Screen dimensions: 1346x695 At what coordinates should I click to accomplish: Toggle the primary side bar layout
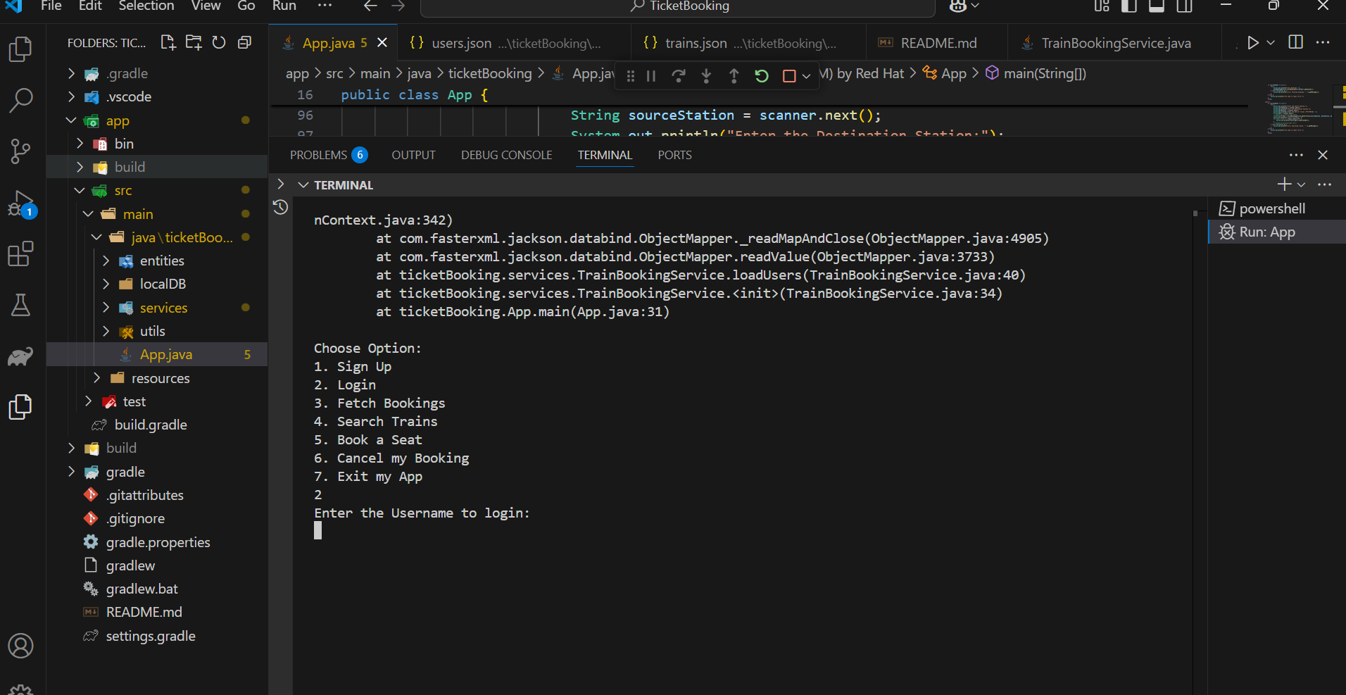[1128, 6]
